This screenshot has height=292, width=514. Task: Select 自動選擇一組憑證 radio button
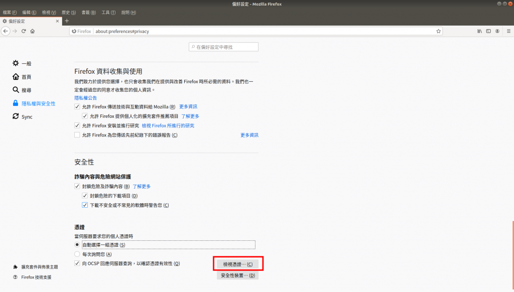(77, 244)
